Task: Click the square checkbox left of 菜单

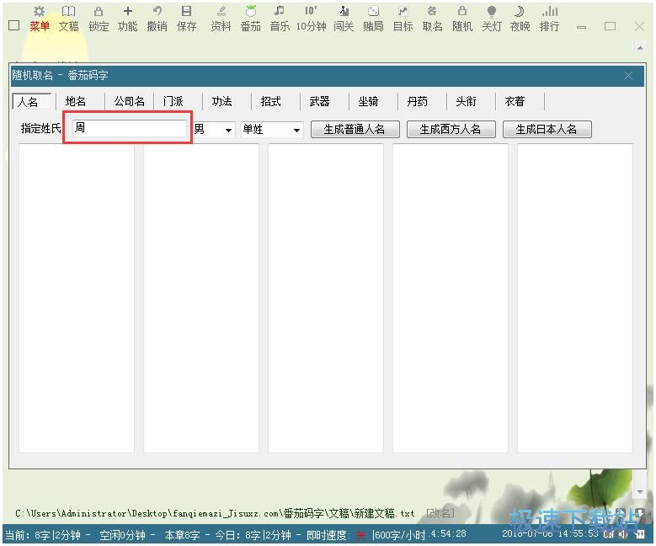Action: [x=13, y=25]
